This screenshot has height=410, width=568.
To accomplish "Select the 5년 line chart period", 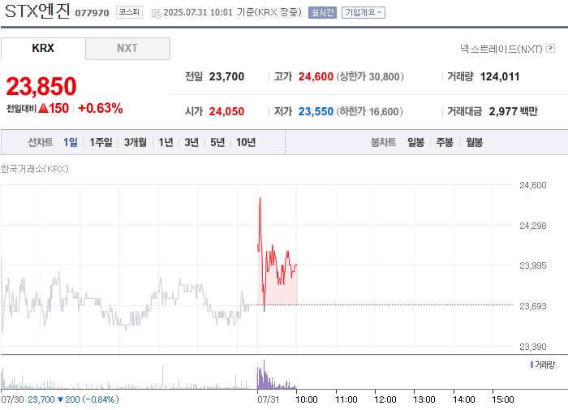I will [x=217, y=142].
